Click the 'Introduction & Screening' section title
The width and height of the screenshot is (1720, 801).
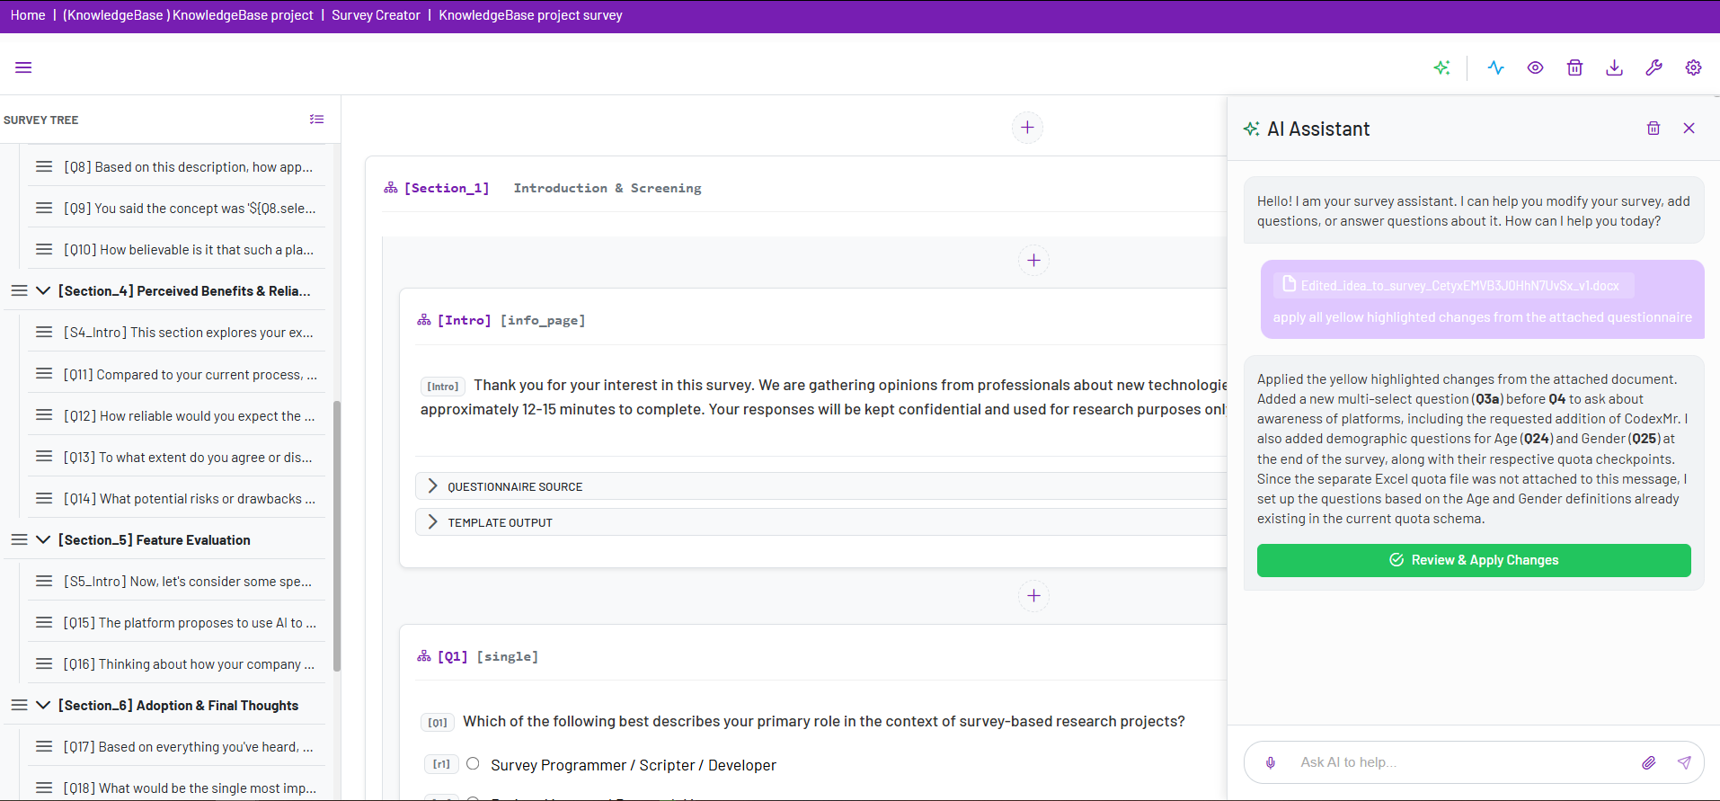click(x=607, y=188)
